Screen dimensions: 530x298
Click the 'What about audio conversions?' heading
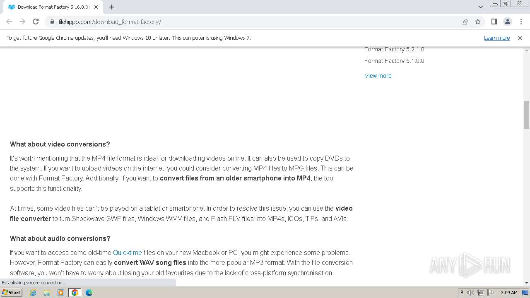tap(60, 238)
